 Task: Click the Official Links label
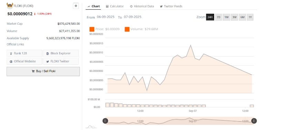pos(15,44)
